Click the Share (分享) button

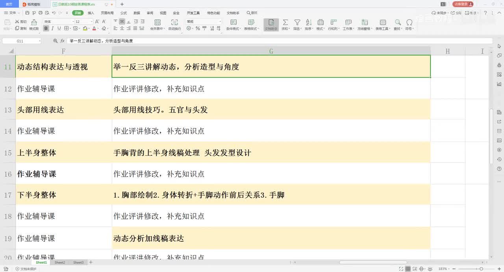(457, 13)
